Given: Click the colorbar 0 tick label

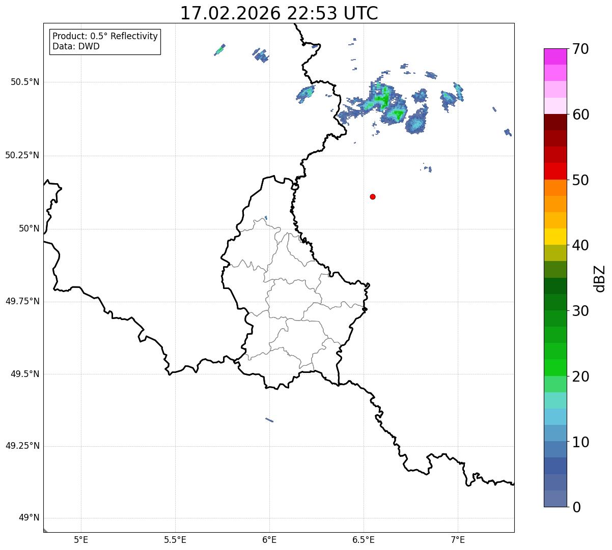Looking at the screenshot, I should [x=576, y=507].
